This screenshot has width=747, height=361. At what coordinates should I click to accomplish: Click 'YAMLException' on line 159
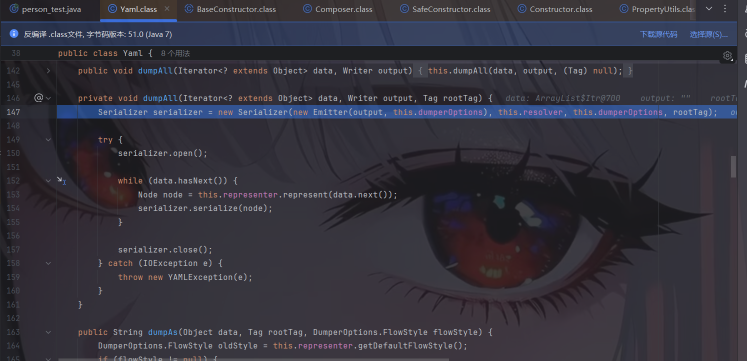(x=200, y=277)
